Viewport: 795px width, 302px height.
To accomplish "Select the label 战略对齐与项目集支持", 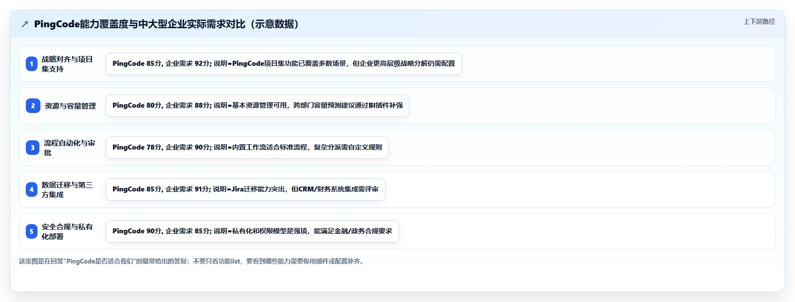I will (x=67, y=64).
